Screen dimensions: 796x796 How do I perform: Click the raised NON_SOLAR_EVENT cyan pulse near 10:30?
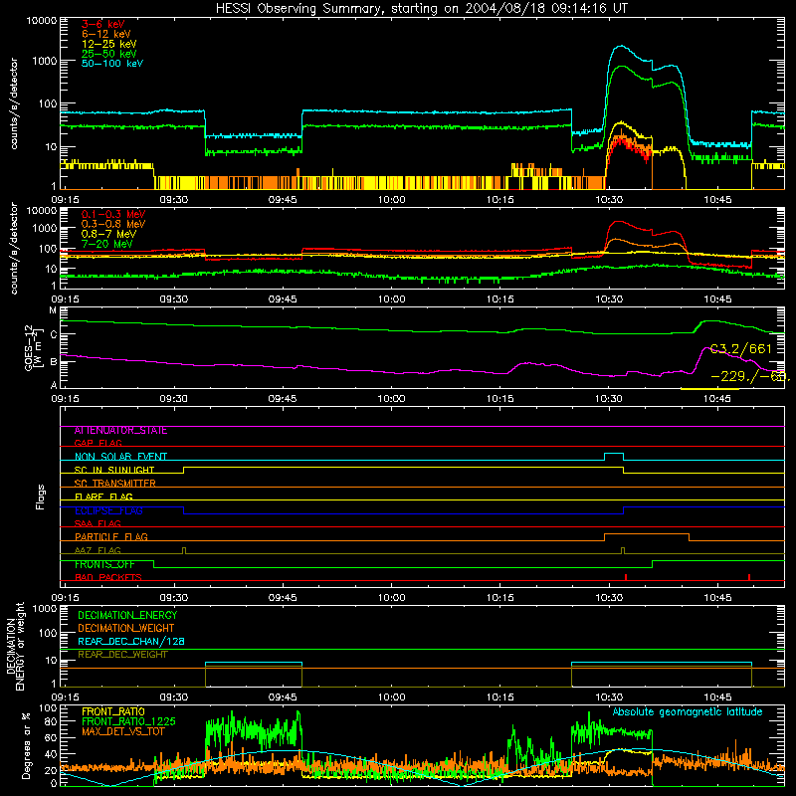click(x=614, y=454)
